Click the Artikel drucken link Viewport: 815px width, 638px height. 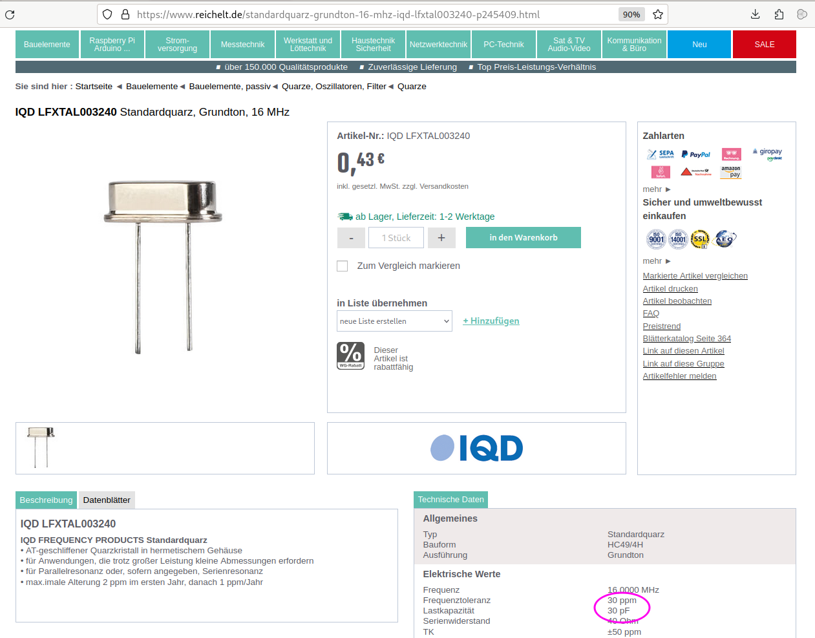(x=670, y=289)
